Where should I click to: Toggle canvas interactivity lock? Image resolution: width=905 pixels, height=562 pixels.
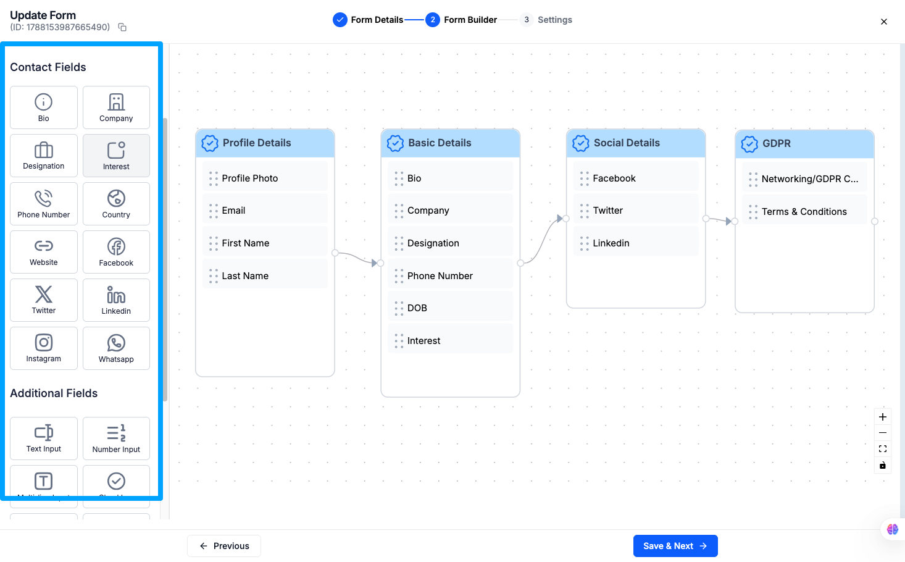(883, 465)
